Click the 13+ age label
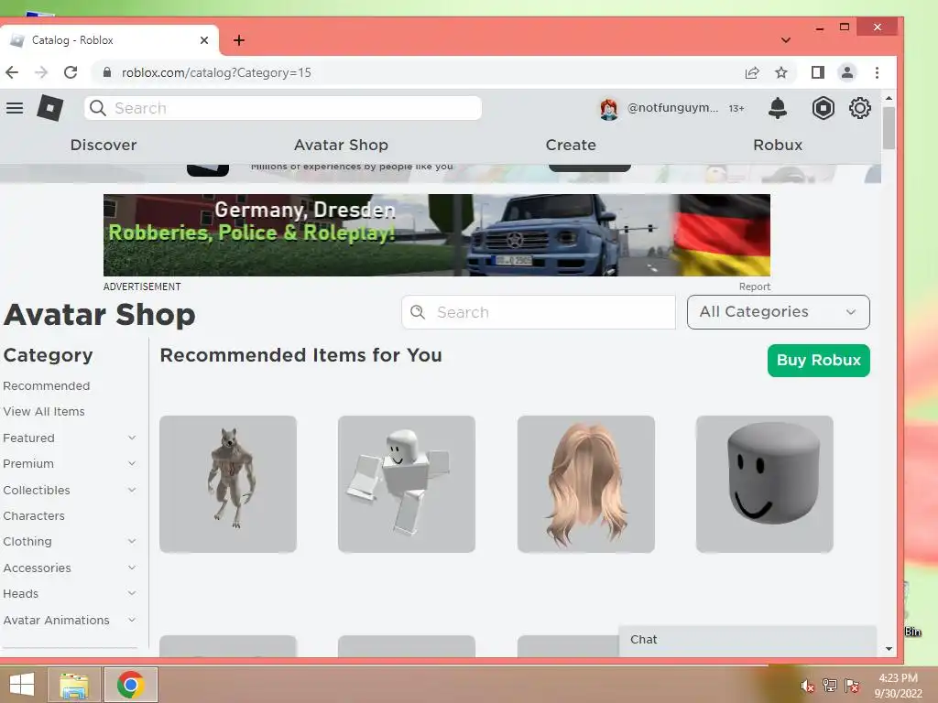The height and width of the screenshot is (703, 938). pos(736,109)
